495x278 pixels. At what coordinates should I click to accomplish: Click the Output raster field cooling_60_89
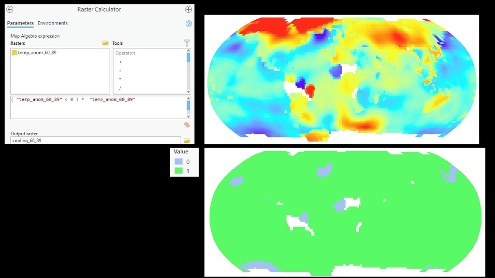coord(96,140)
